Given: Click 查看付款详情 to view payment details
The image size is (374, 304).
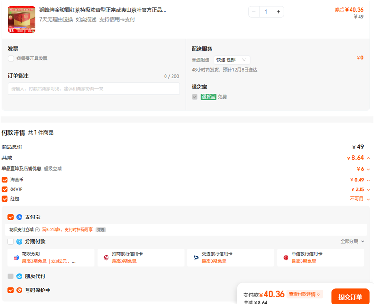Looking at the screenshot, I should tap(305, 294).
